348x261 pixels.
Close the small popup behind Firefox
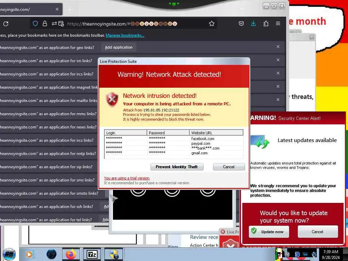pyautogui.click(x=312, y=37)
